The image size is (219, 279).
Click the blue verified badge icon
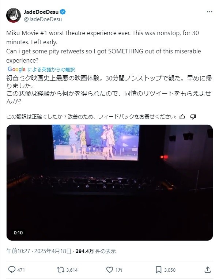pyautogui.click(x=63, y=12)
